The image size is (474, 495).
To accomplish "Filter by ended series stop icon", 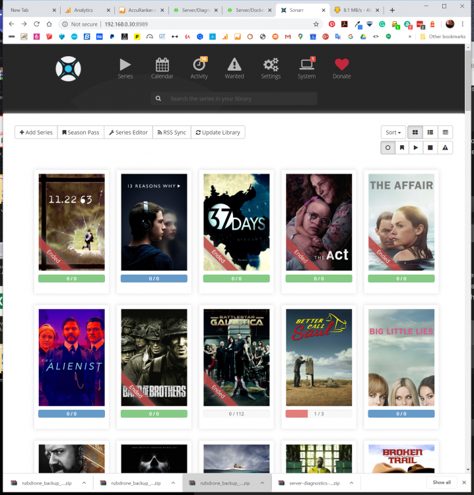I will (430, 147).
